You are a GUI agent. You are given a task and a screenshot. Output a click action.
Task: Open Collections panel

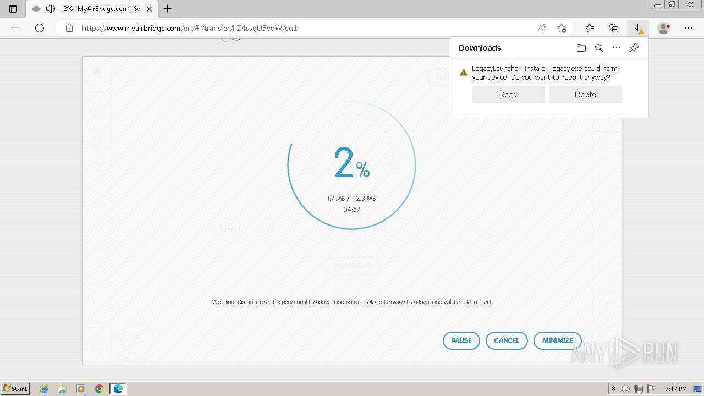[614, 28]
